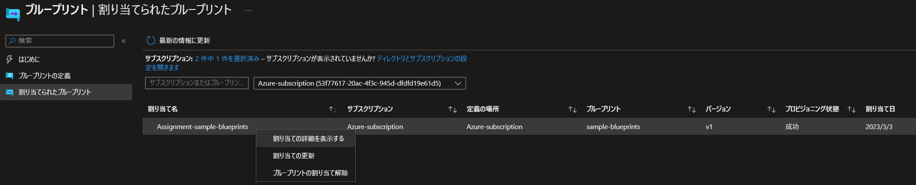
Task: Open the Azure-subscription dropdown
Action: point(360,83)
